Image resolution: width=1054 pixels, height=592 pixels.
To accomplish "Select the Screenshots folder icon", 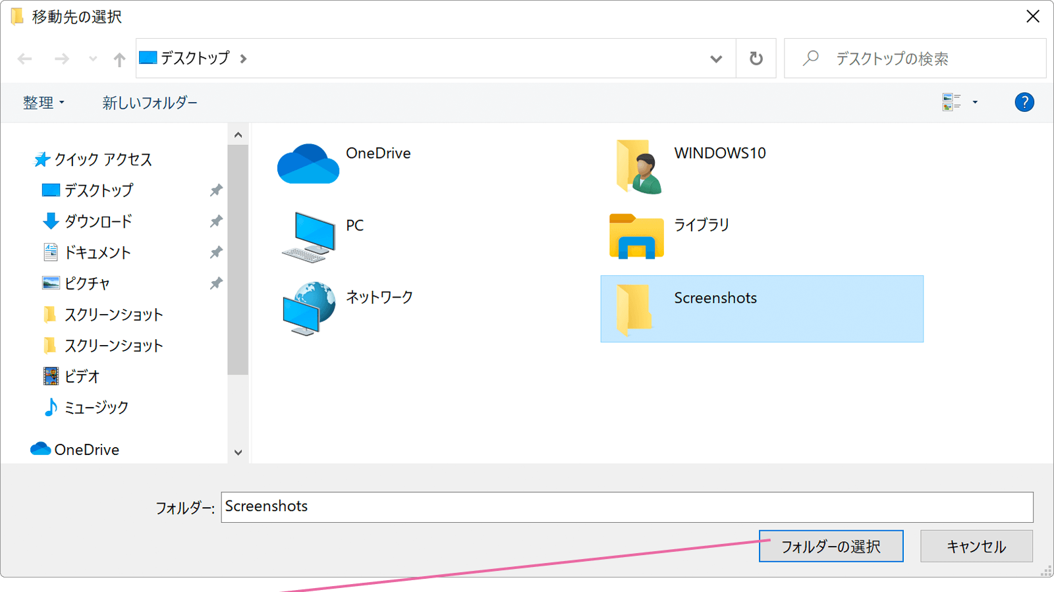I will click(x=634, y=309).
